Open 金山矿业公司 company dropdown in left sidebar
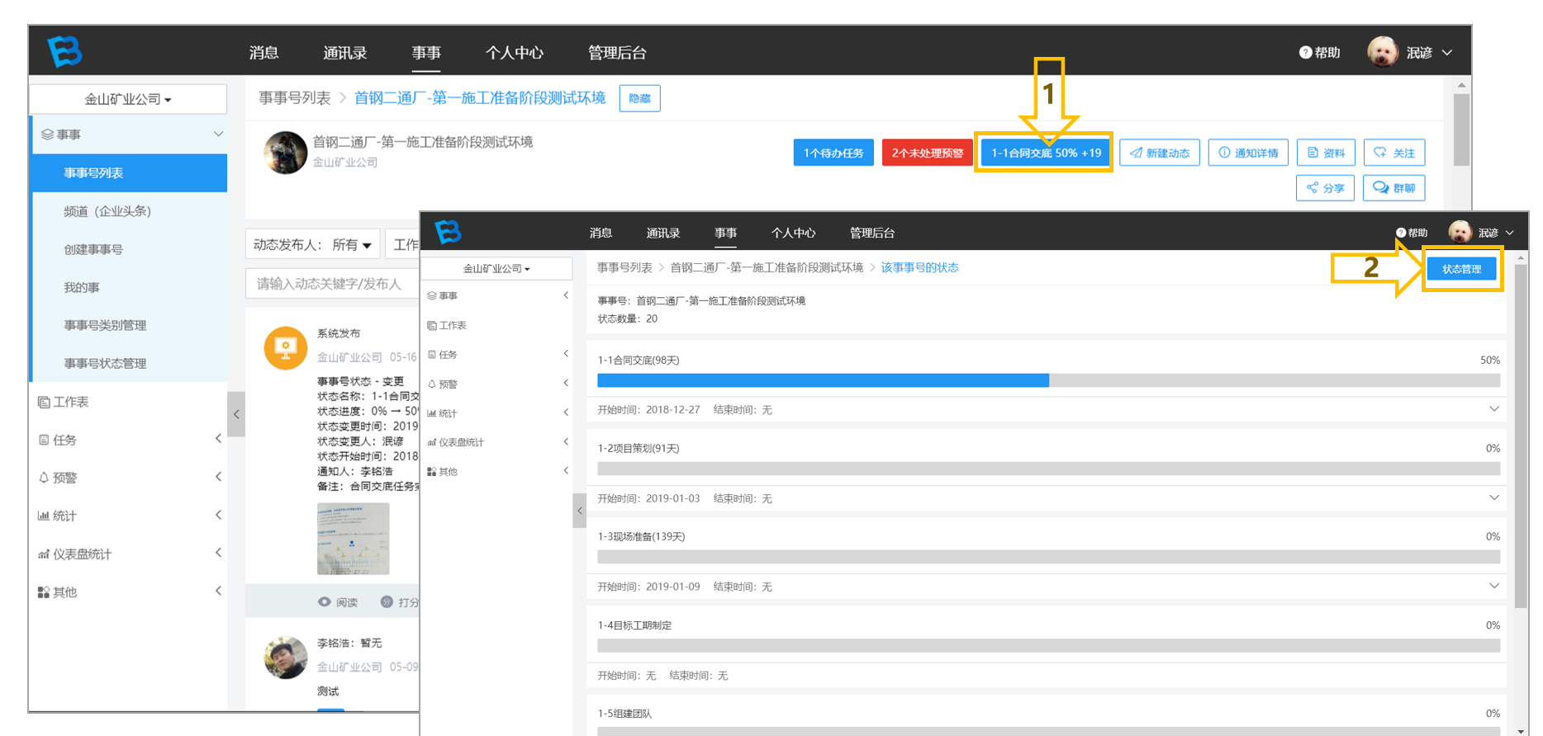This screenshot has height=736, width=1543. pos(128,99)
